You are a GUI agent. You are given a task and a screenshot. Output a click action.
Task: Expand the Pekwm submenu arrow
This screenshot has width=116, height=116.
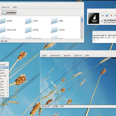point(7,96)
